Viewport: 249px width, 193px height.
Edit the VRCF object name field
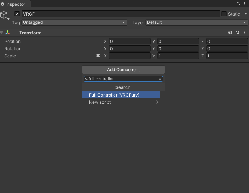[x=121, y=14]
